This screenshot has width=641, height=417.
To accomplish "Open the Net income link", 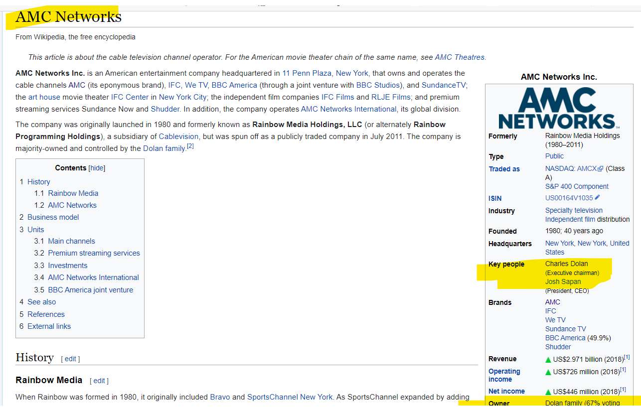I will tap(506, 391).
